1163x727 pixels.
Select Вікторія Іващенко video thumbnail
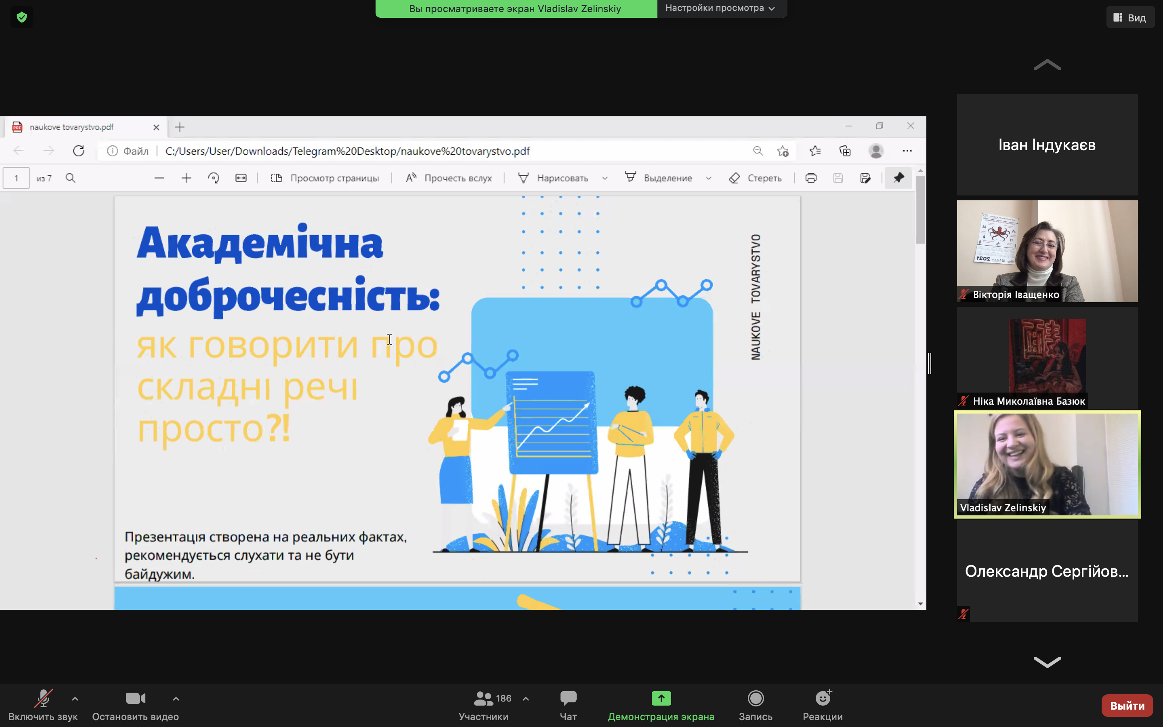pyautogui.click(x=1047, y=251)
